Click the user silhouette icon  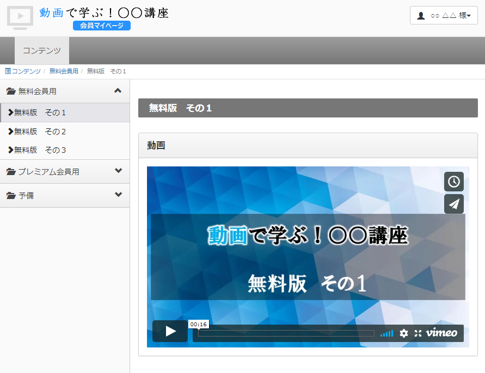tap(421, 15)
